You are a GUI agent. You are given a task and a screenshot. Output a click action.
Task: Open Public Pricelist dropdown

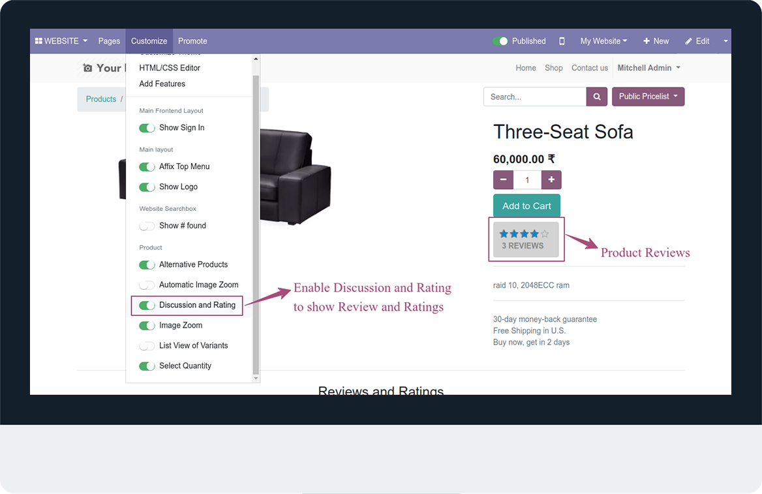tap(648, 97)
